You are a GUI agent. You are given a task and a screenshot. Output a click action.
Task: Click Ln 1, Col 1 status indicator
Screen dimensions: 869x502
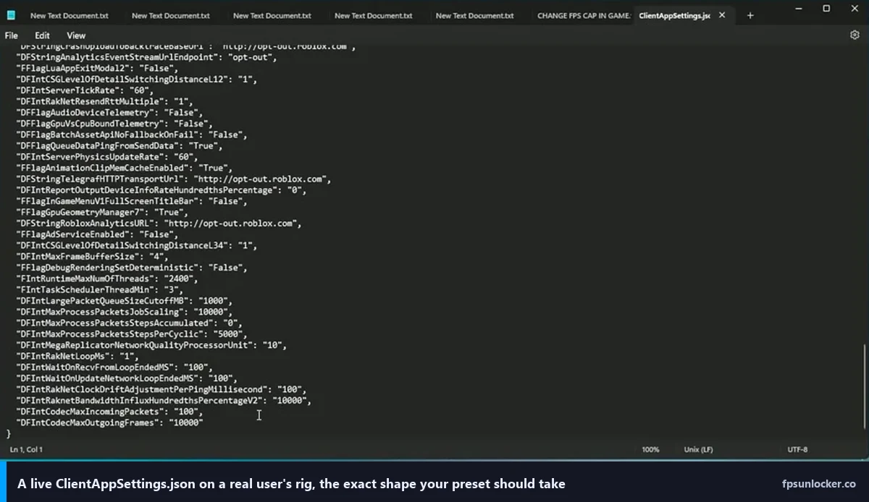click(x=26, y=449)
